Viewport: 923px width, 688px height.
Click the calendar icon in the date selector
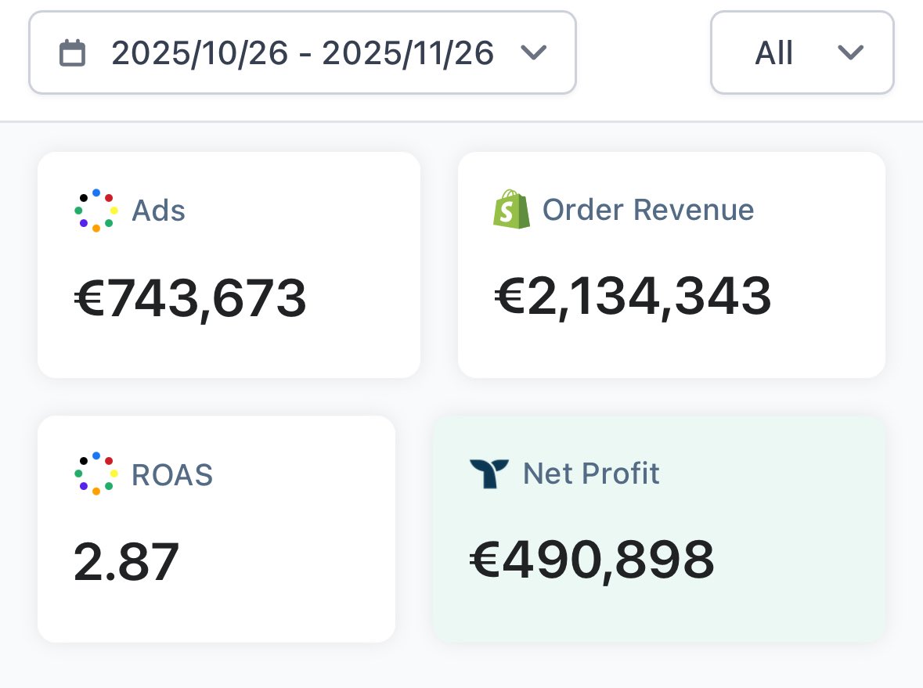point(72,53)
